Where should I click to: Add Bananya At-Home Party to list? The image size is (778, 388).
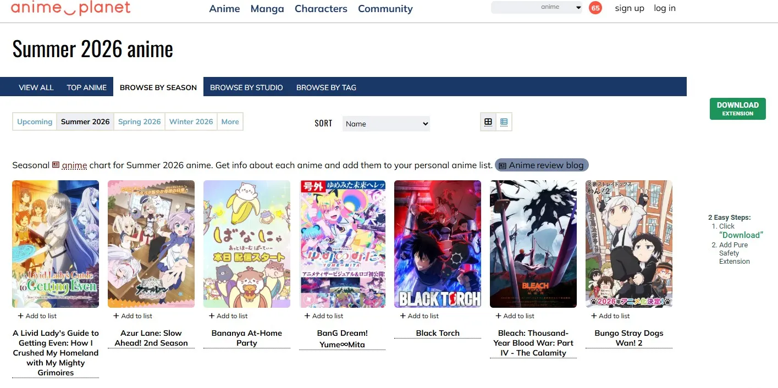pyautogui.click(x=228, y=316)
